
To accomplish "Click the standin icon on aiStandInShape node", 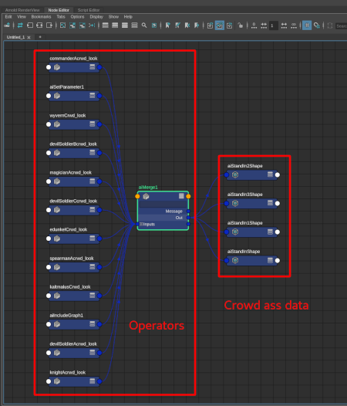I will click(x=235, y=260).
